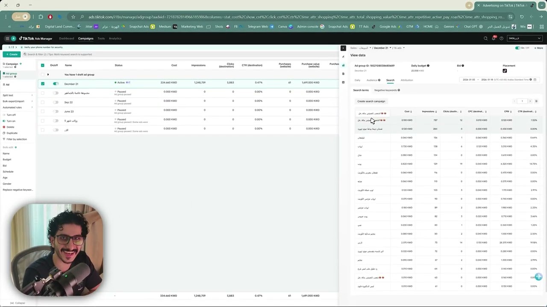Select the edit pencil icon in side panel
The image size is (547, 307).
(343, 57)
